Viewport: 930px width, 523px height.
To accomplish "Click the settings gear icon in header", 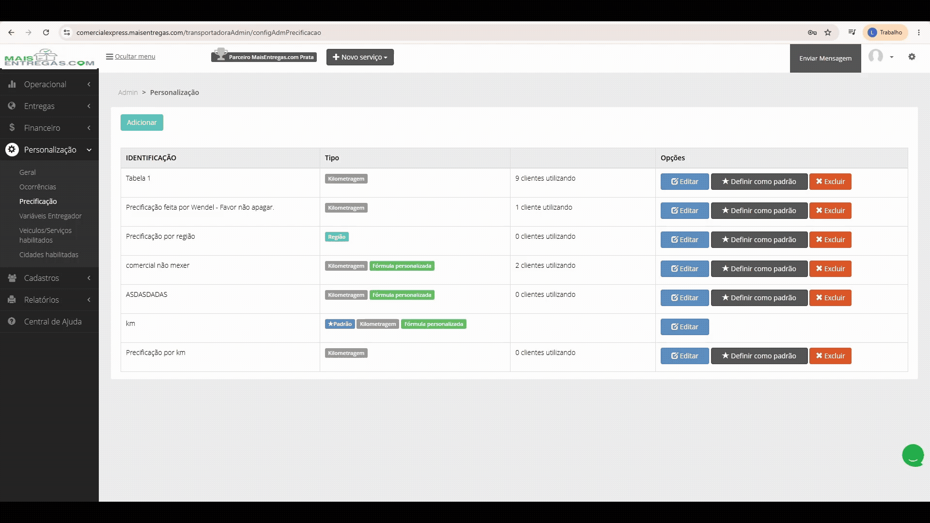I will tap(912, 57).
